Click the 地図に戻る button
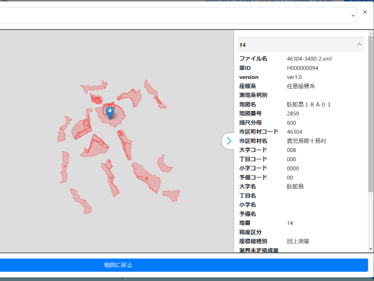 click(118, 265)
